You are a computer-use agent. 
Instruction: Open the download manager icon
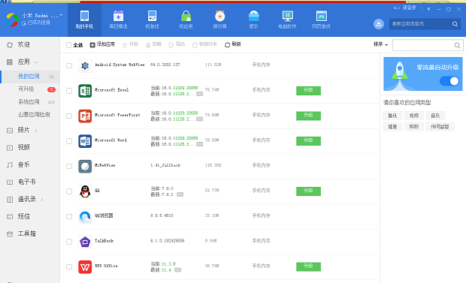coord(378,24)
